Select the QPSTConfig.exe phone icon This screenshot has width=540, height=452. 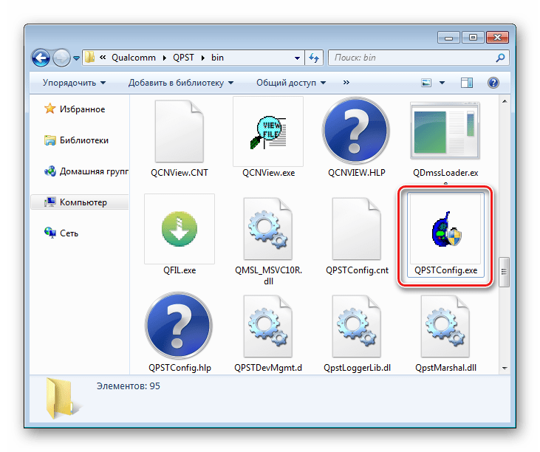point(446,229)
